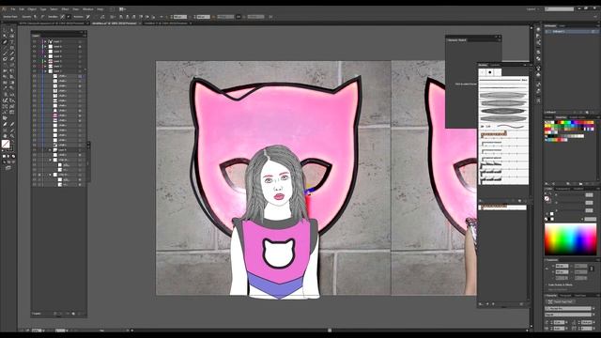Select the Lasso tool
Screen dimensions: 601x338
pos(12,36)
